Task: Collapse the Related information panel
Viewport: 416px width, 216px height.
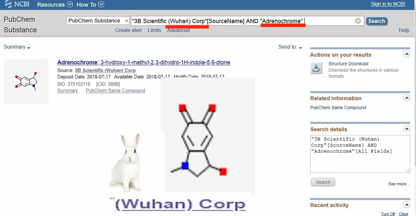Action: coord(407,98)
